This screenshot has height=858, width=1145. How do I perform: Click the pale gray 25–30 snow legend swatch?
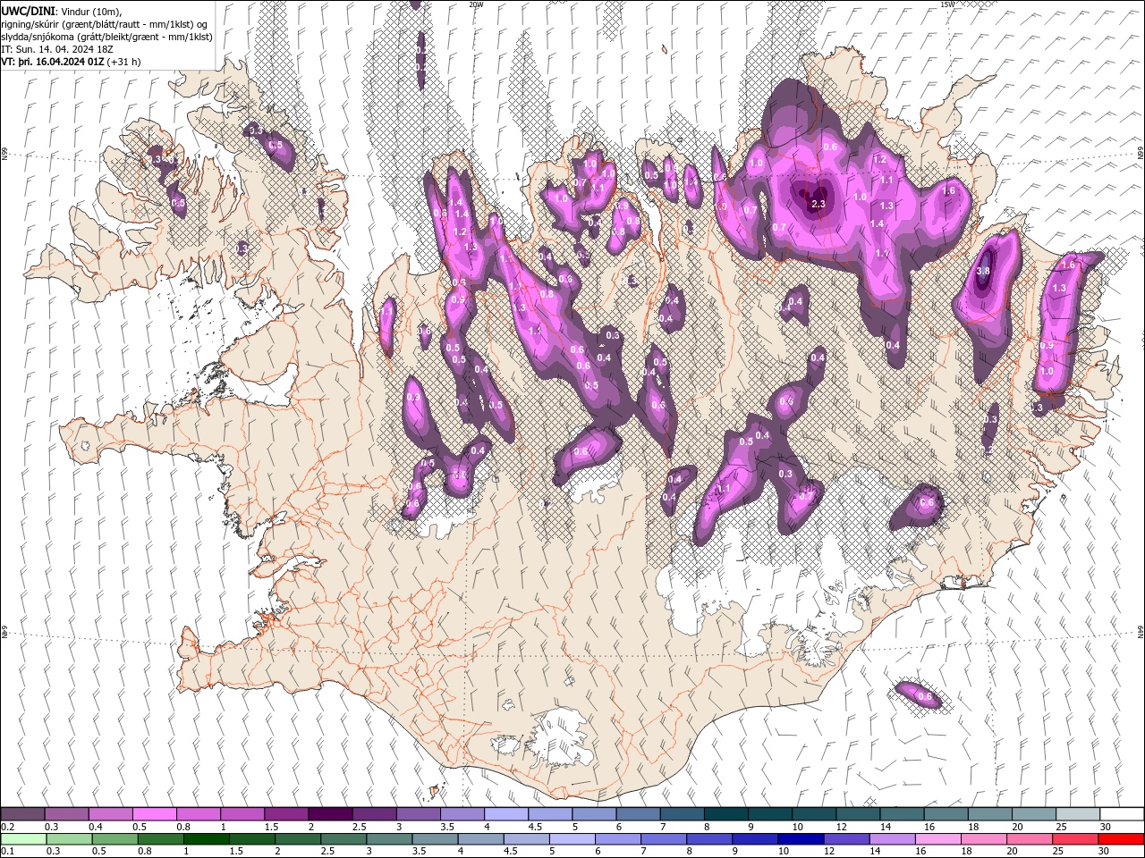pyautogui.click(x=1079, y=814)
